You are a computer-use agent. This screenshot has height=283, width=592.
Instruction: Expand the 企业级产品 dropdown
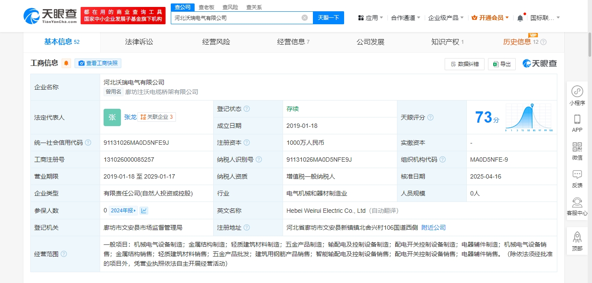coord(446,18)
